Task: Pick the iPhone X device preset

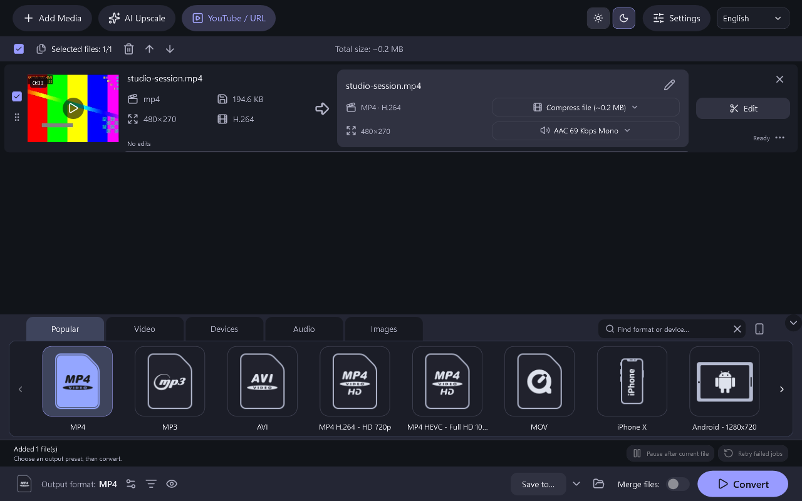Action: [632, 381]
